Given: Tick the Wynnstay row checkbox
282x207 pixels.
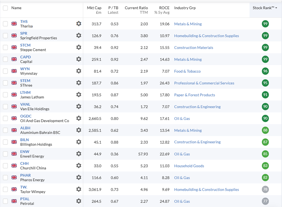Looking at the screenshot, I should [x=5, y=71].
